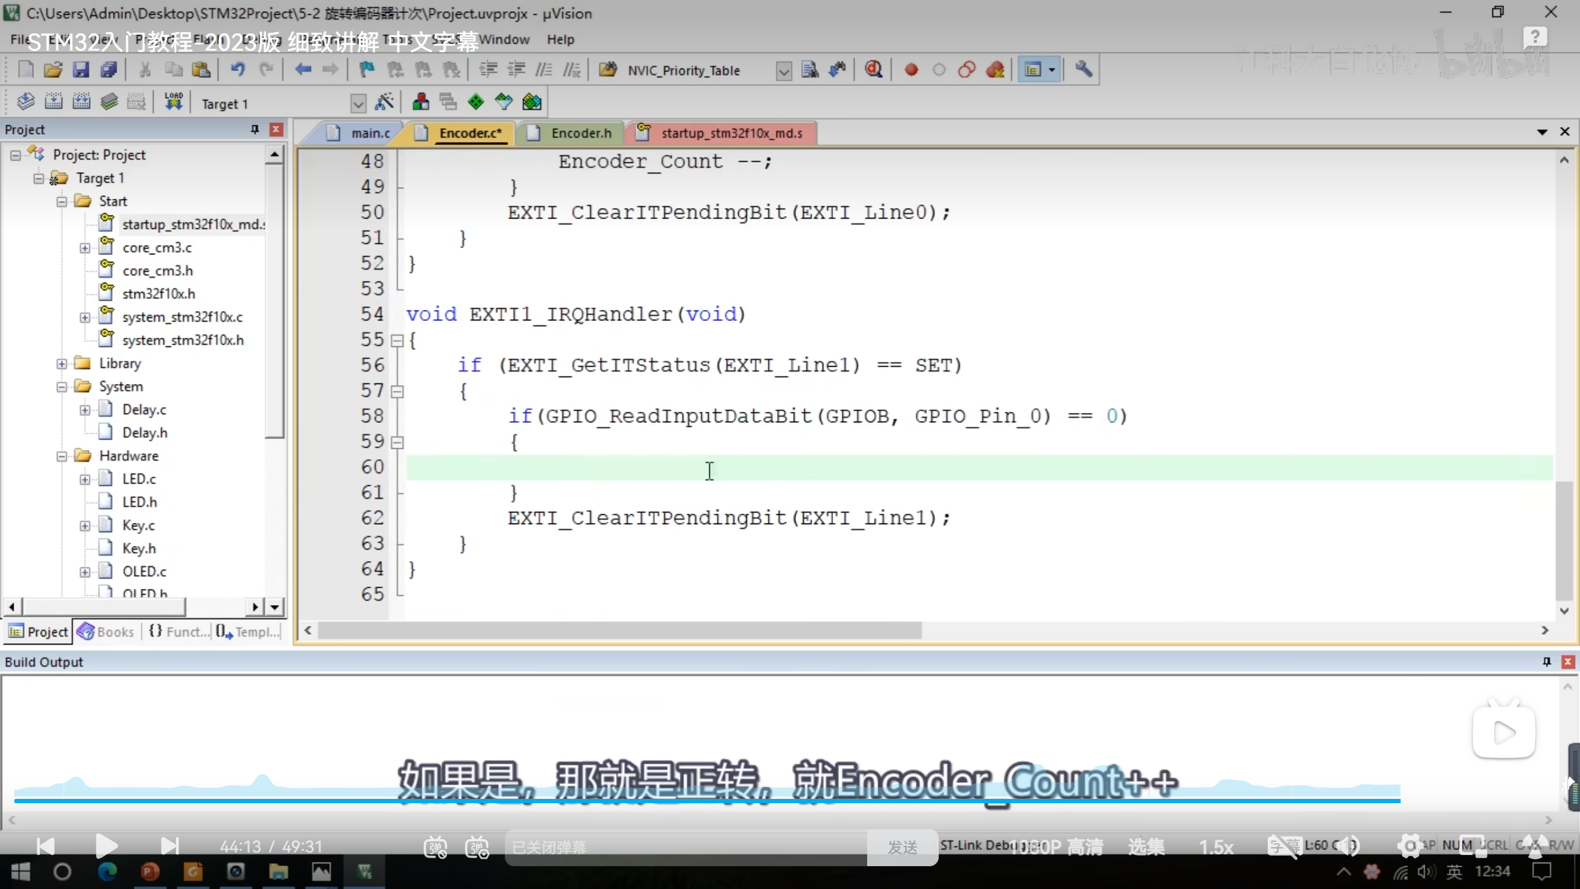The width and height of the screenshot is (1580, 889).
Task: Click the 1.5x playback speed button
Action: point(1215,847)
